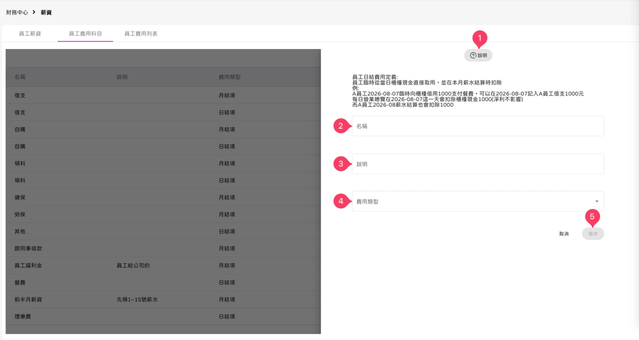Select the 借支 row with 月結項 type

tap(163, 95)
